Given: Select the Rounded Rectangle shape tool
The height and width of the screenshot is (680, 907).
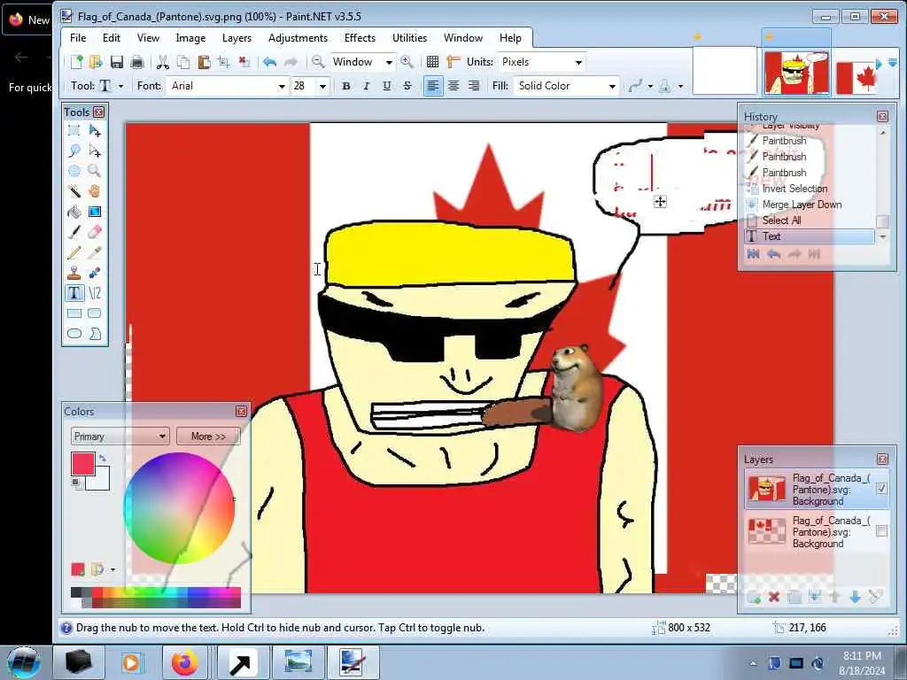Looking at the screenshot, I should (x=95, y=313).
